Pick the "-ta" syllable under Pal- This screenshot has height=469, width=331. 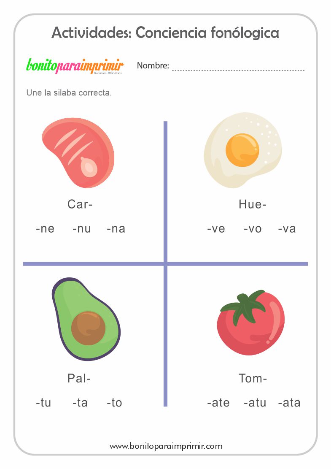pos(80,403)
